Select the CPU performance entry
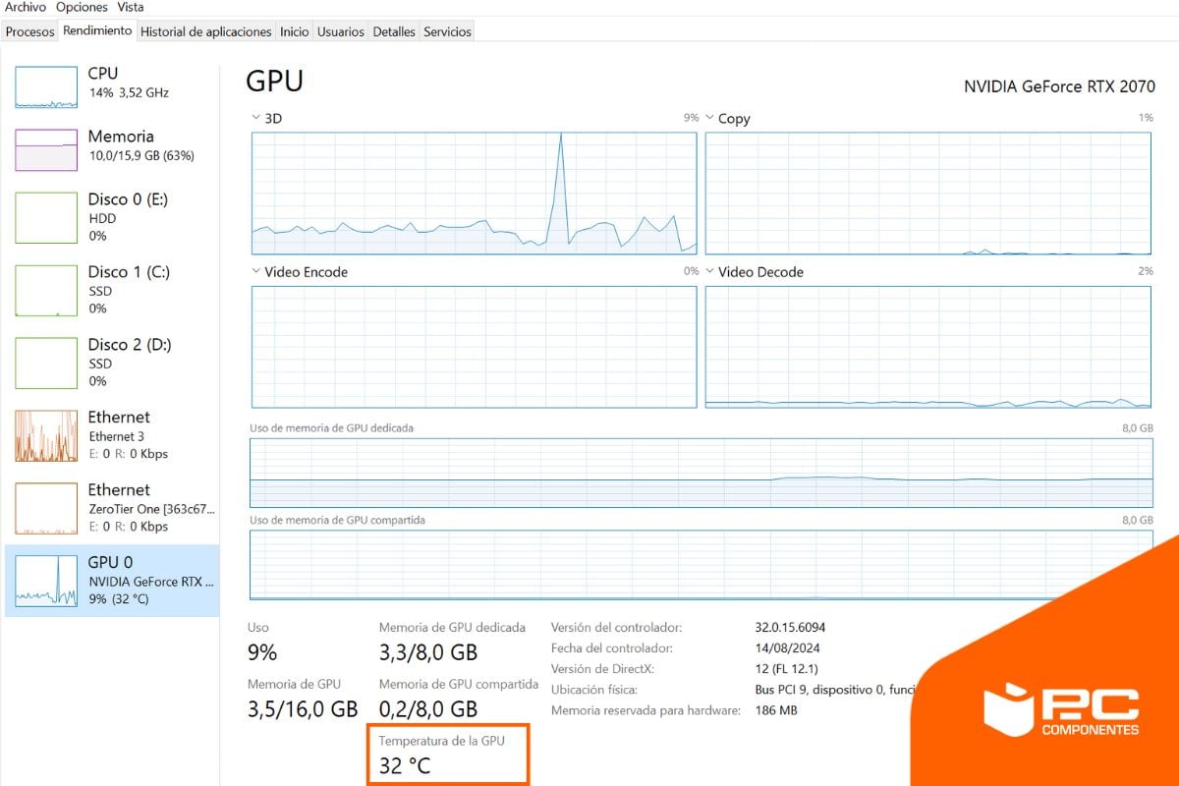 [x=112, y=86]
